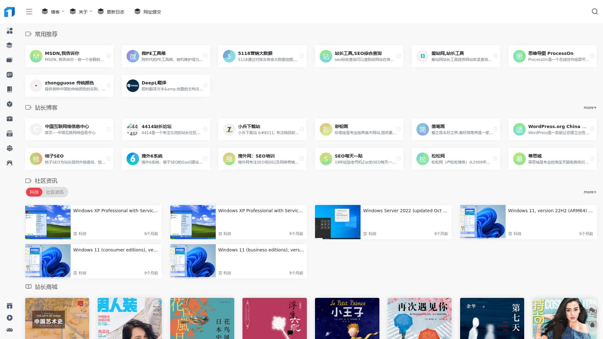The height and width of the screenshot is (339, 603).
Task: Open the DeepL翻译 site card
Action: [x=166, y=86]
